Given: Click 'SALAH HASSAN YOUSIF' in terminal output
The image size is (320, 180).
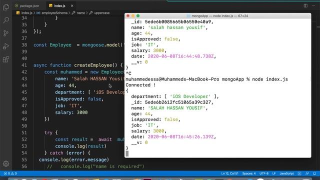Looking at the screenshot, I should [x=176, y=108].
